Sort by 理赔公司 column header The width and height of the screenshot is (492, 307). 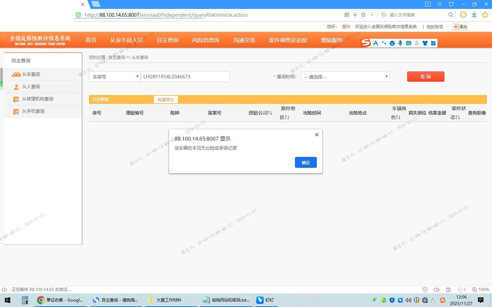[x=260, y=113]
